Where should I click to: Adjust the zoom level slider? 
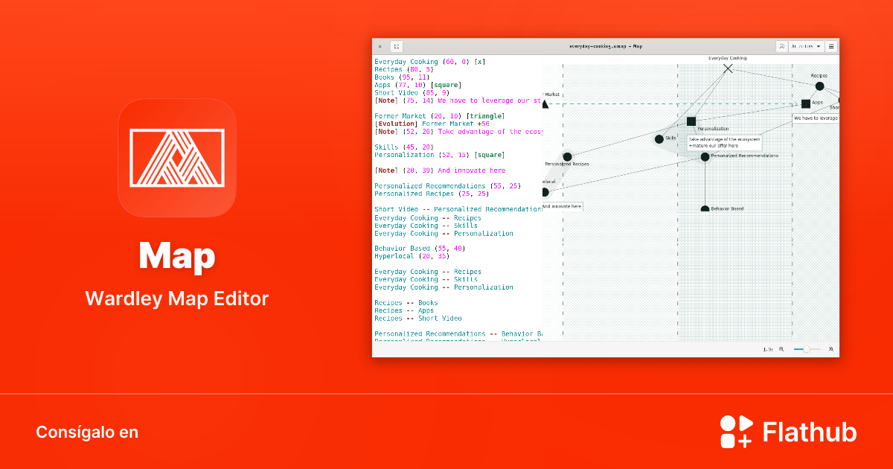[x=806, y=348]
